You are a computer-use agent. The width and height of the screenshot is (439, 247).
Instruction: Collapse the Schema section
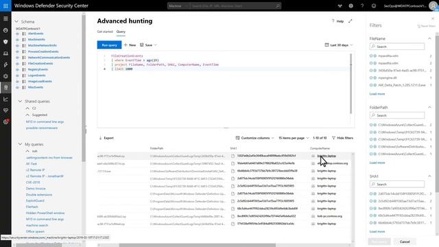click(x=16, y=21)
